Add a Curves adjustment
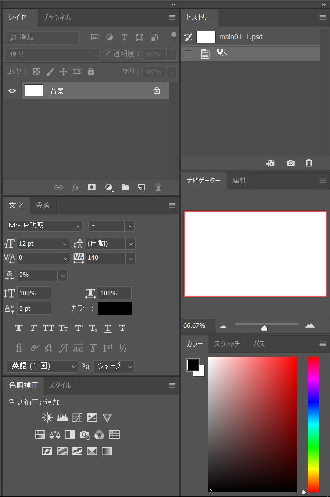 coord(77,418)
